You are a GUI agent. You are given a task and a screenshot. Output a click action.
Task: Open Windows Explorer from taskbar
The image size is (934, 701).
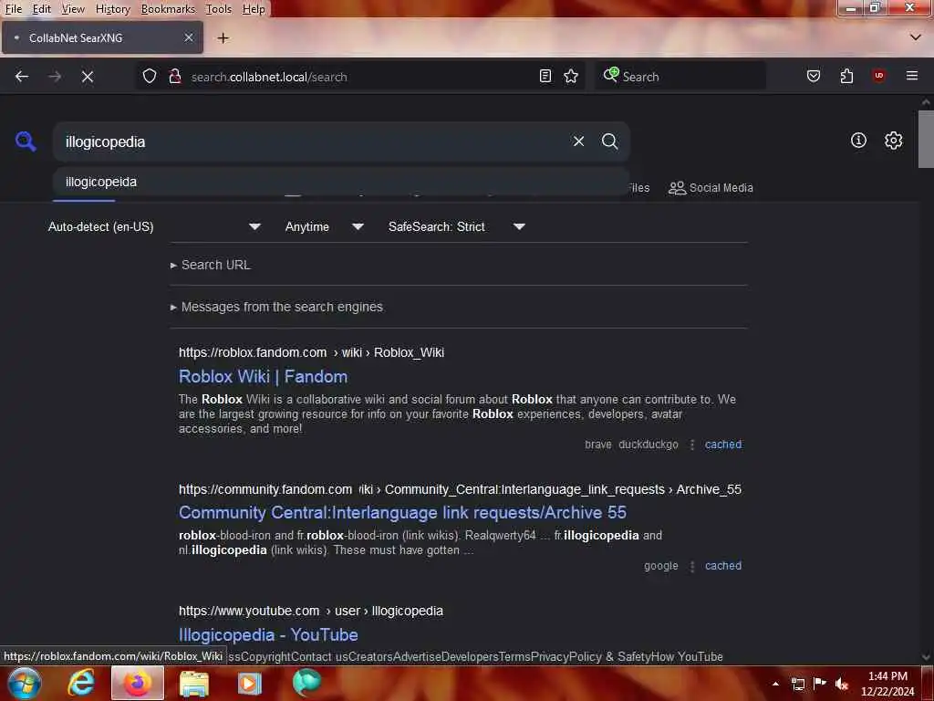click(194, 684)
